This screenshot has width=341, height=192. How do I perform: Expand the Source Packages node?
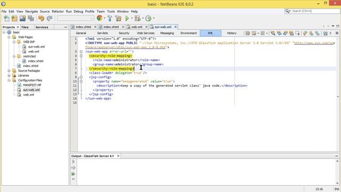pos(9,70)
